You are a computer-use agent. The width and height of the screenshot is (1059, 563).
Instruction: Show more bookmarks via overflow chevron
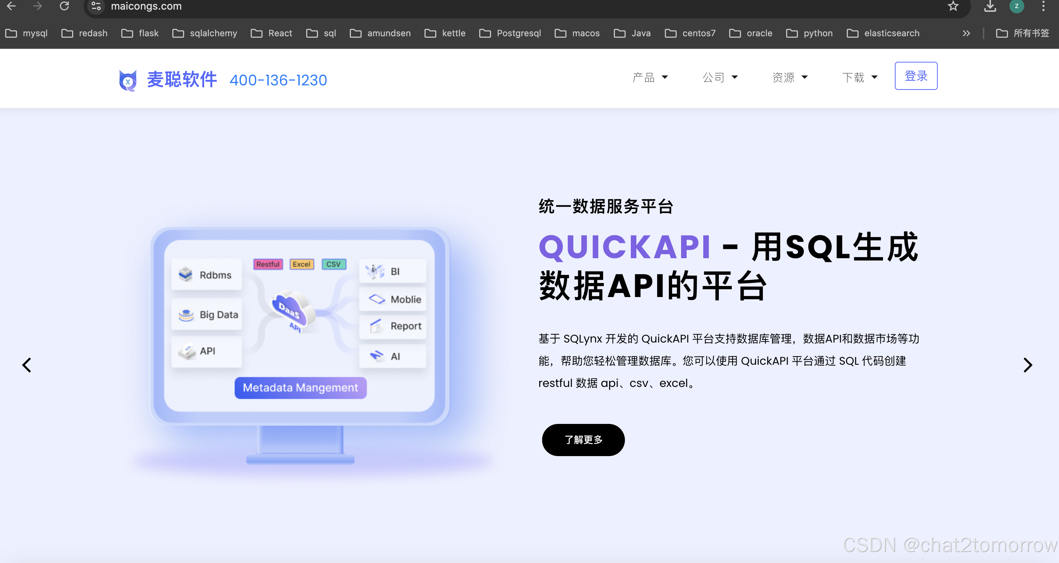966,33
